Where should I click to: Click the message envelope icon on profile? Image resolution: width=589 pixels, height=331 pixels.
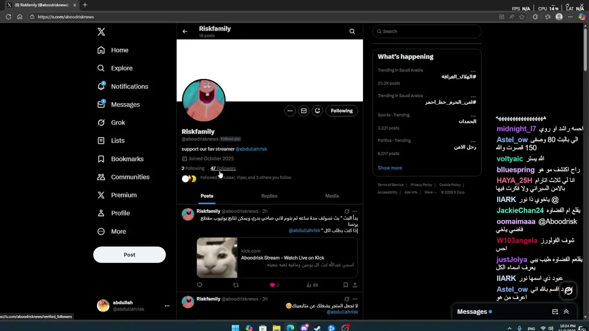point(304,111)
